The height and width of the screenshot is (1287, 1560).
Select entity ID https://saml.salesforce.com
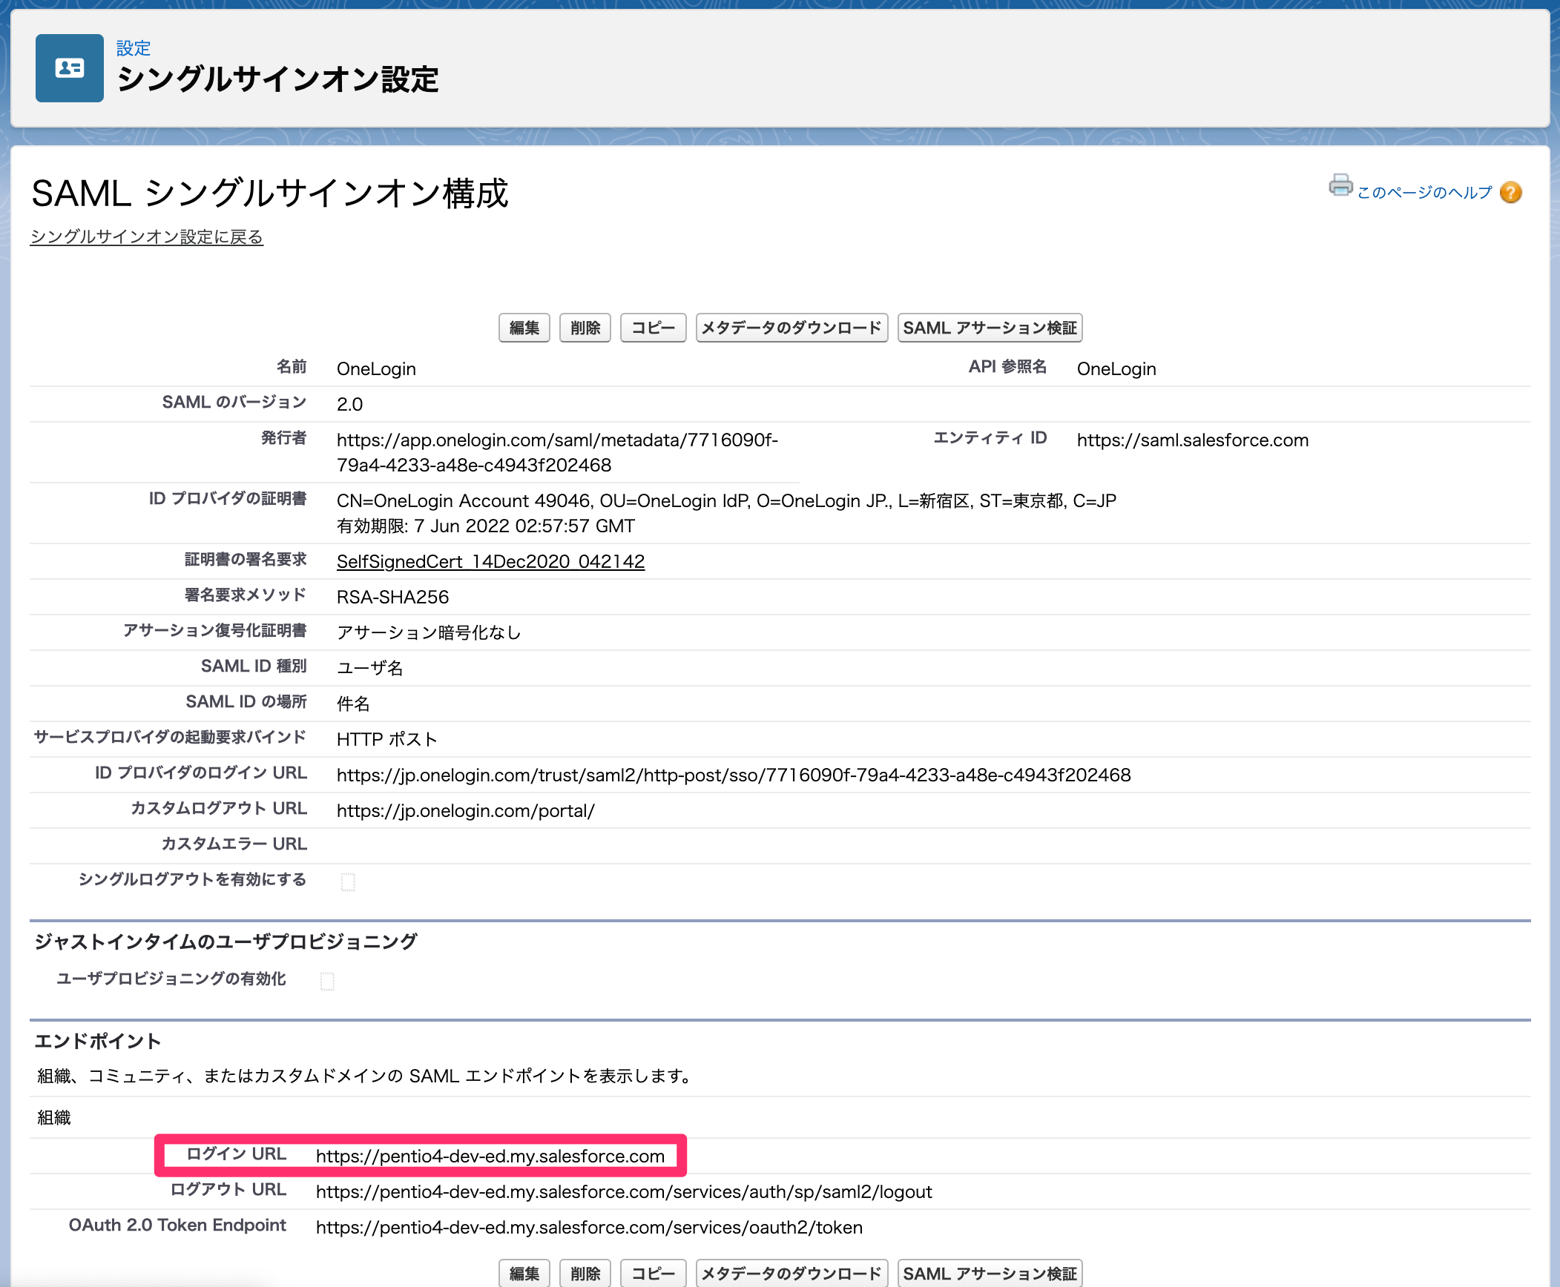pos(1193,440)
